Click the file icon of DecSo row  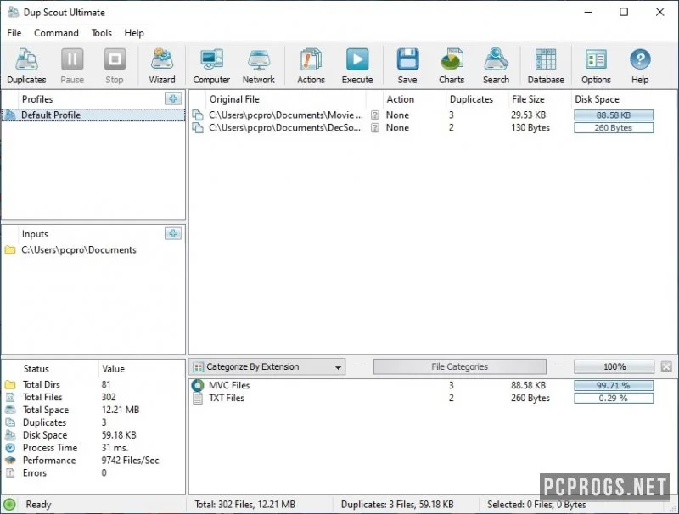click(x=198, y=127)
